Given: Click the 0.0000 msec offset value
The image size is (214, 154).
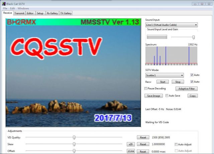Looking at the screenshot, I should coord(158,152).
